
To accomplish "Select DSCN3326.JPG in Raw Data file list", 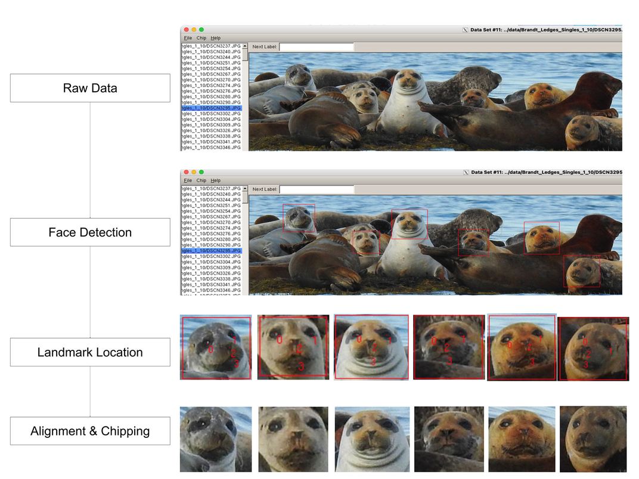I will tap(212, 130).
